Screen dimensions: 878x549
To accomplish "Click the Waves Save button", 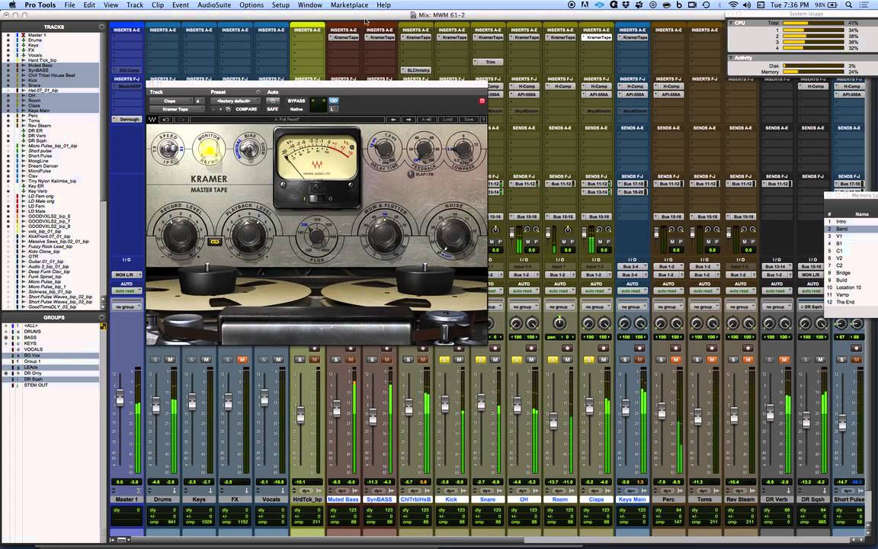I will 469,119.
